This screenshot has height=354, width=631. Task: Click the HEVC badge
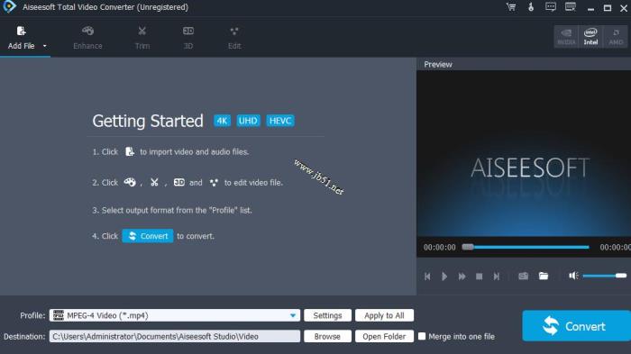(280, 121)
